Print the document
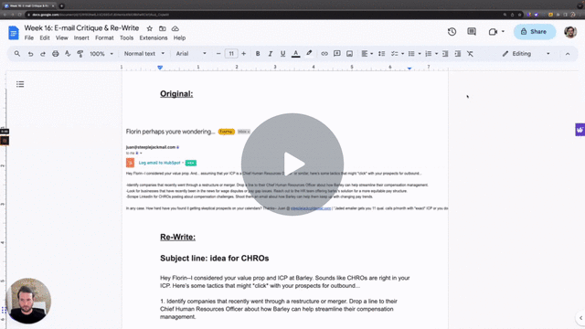The image size is (585, 329). [x=55, y=54]
